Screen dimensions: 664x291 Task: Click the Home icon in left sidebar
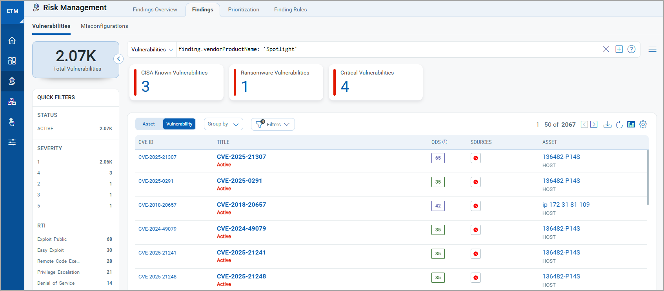pos(12,40)
